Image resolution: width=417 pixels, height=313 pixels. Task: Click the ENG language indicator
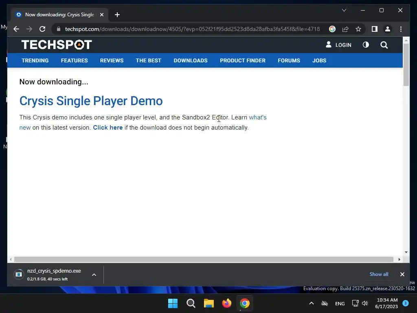click(340, 303)
